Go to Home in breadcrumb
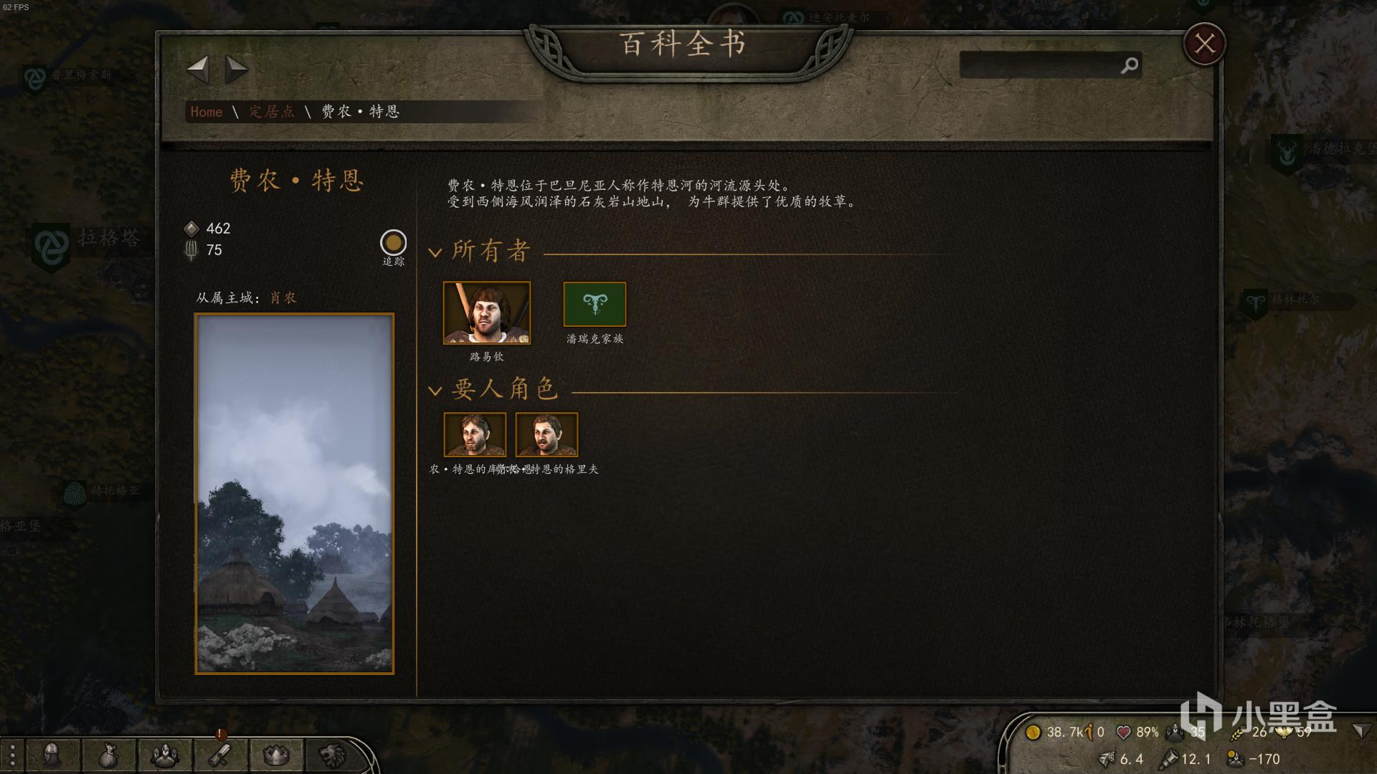The height and width of the screenshot is (774, 1377). coord(207,112)
